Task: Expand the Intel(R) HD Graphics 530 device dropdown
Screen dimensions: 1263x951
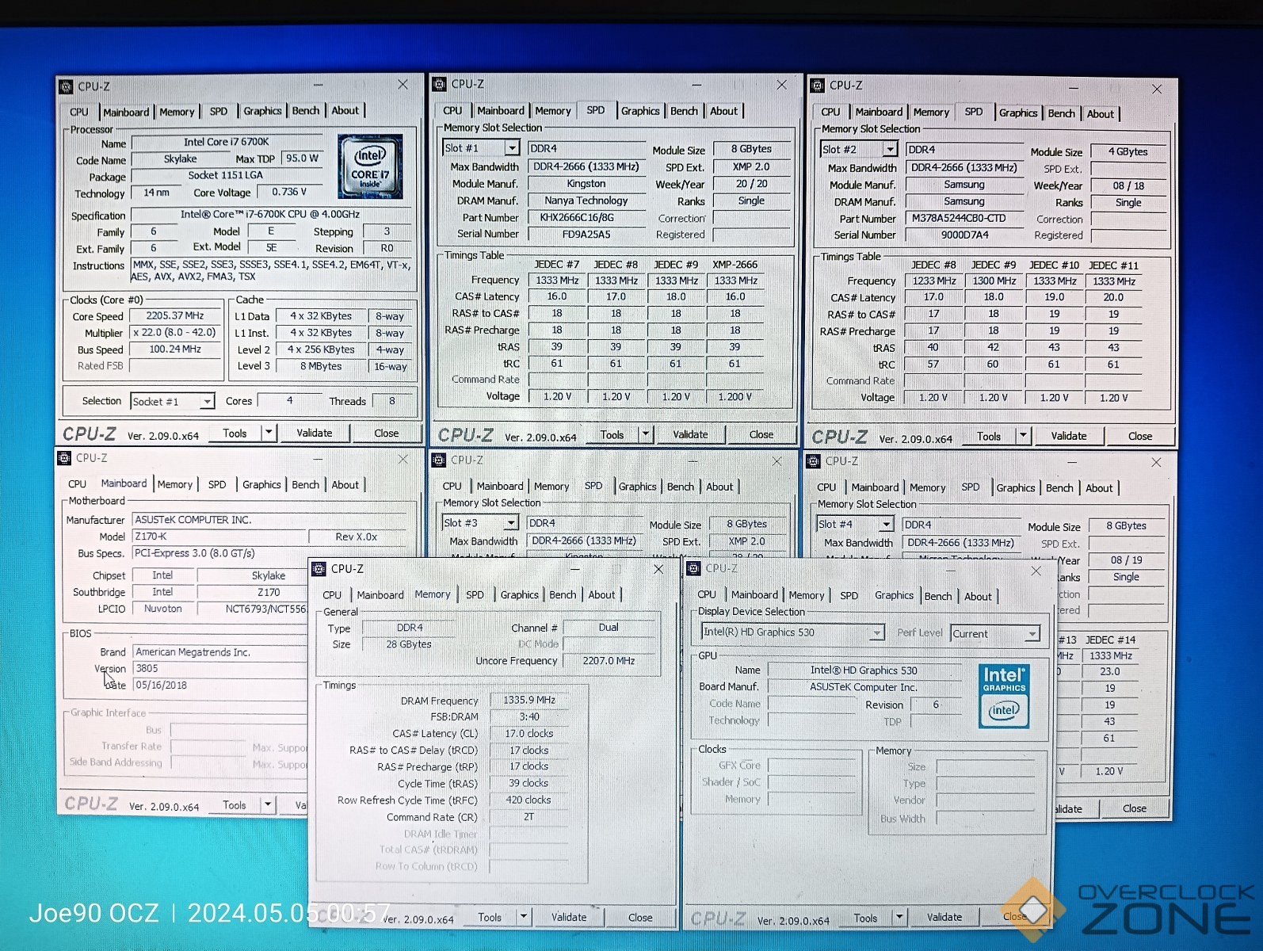Action: (876, 632)
